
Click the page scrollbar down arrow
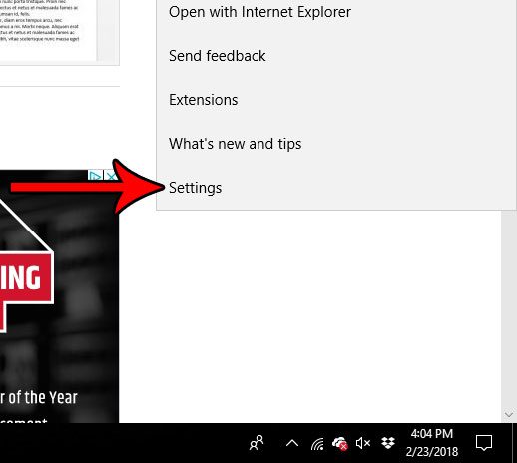(x=509, y=415)
